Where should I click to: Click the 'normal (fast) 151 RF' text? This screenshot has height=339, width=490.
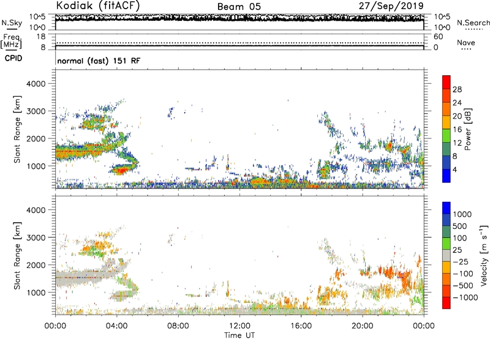99,61
